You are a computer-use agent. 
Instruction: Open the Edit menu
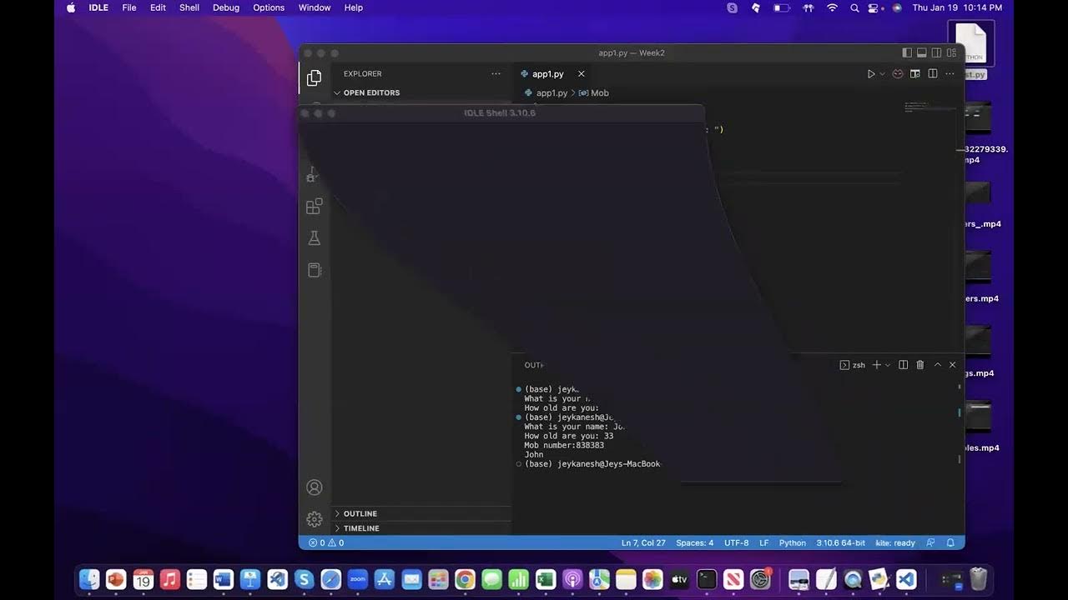[158, 7]
